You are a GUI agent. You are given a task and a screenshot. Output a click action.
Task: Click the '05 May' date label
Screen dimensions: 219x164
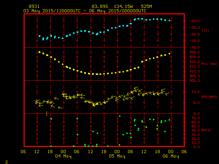[x=117, y=156]
